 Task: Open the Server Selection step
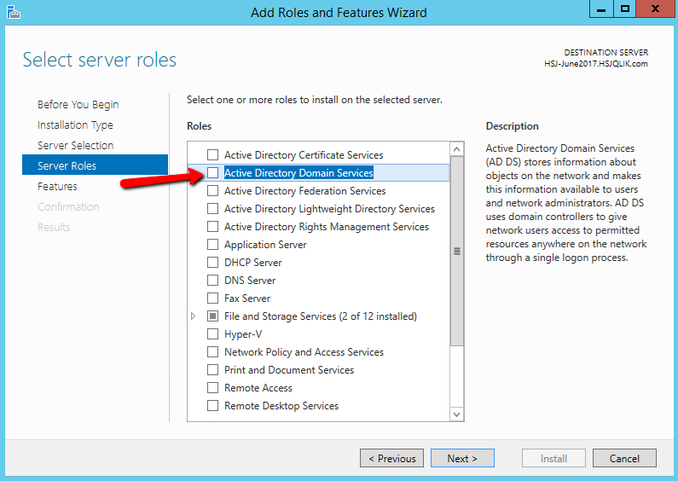tap(75, 145)
